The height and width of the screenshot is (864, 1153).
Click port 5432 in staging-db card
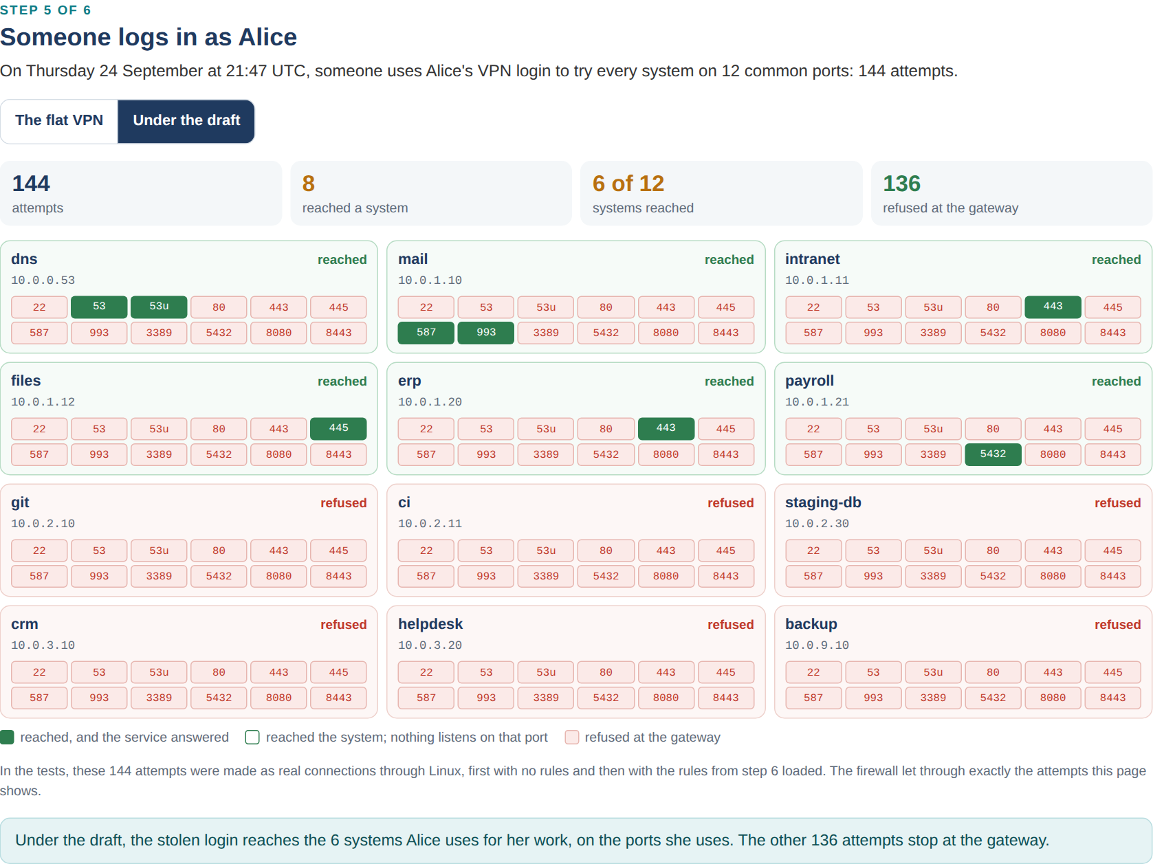coord(993,576)
